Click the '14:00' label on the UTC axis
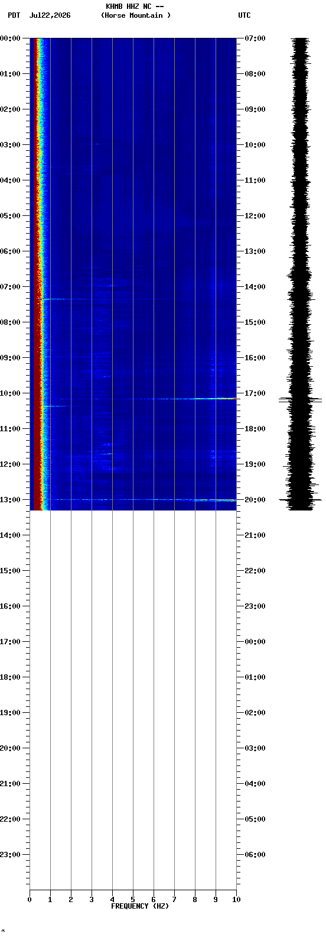Image resolution: width=326 pixels, height=937 pixels. tap(255, 287)
